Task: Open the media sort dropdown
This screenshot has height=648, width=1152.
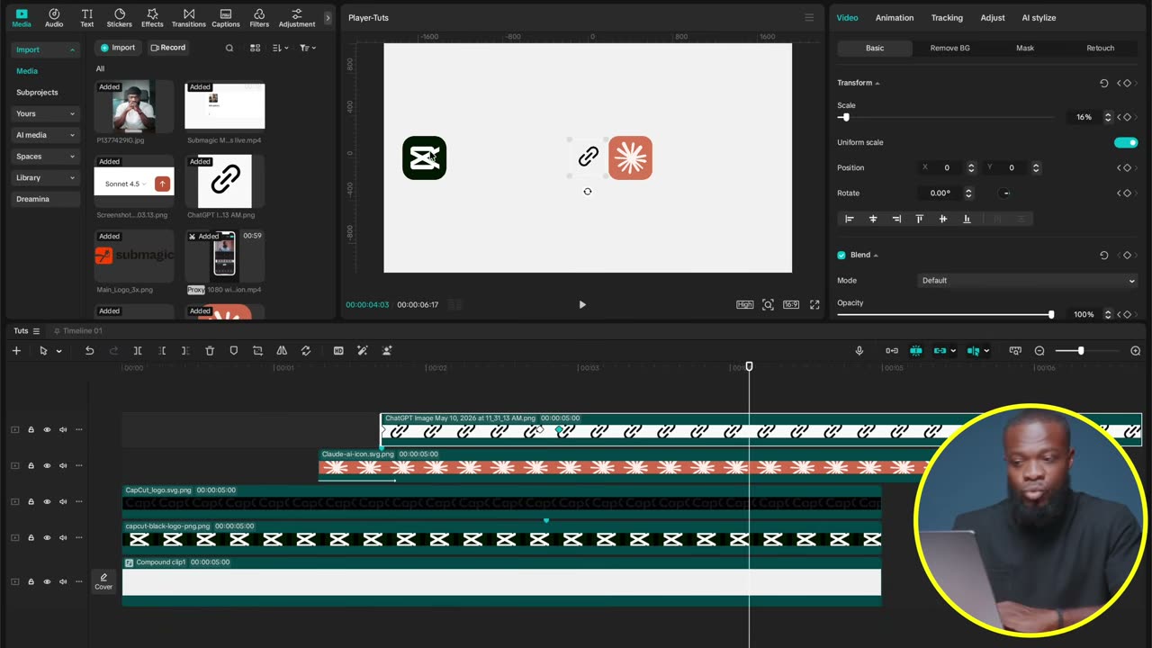Action: coord(281,48)
